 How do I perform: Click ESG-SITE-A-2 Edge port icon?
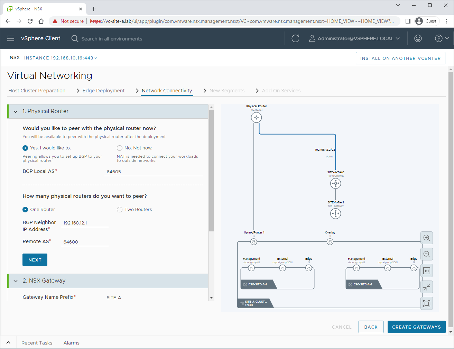[x=414, y=268]
